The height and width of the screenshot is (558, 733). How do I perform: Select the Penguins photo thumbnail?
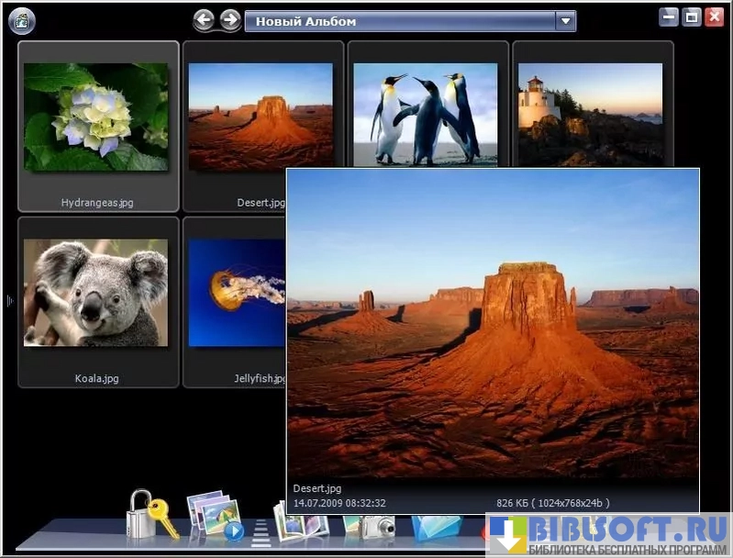[x=425, y=113]
